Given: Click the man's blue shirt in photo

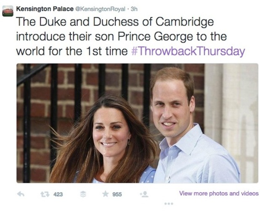Looking at the screenshot, I should pos(196,159).
